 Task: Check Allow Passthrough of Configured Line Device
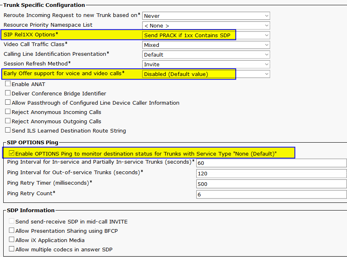[8, 102]
